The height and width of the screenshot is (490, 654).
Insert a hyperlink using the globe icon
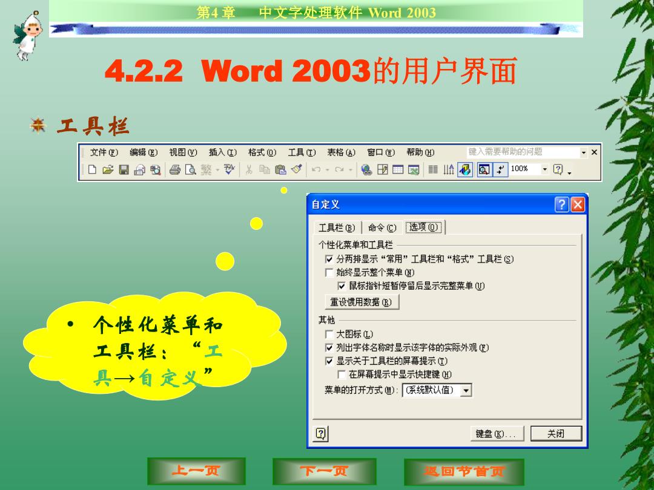366,169
